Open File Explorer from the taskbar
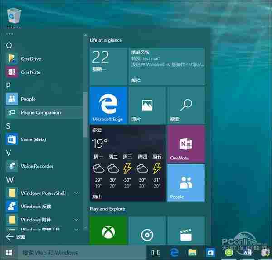 [x=192, y=252]
